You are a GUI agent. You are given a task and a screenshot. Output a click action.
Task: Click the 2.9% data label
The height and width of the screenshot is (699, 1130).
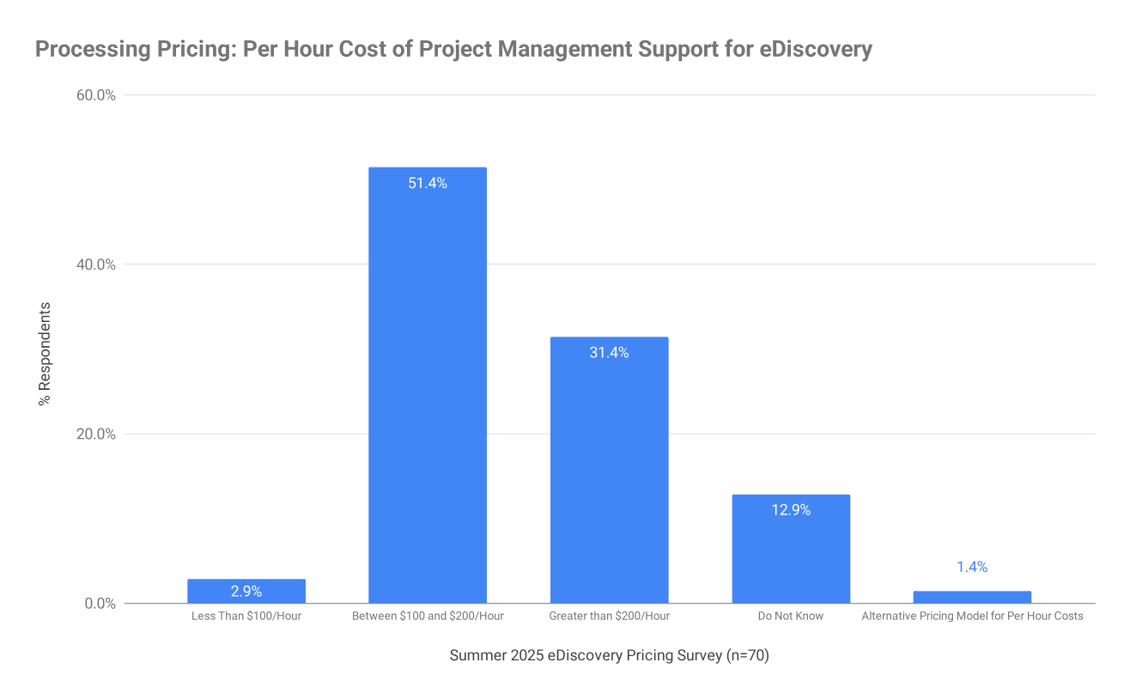click(x=246, y=592)
